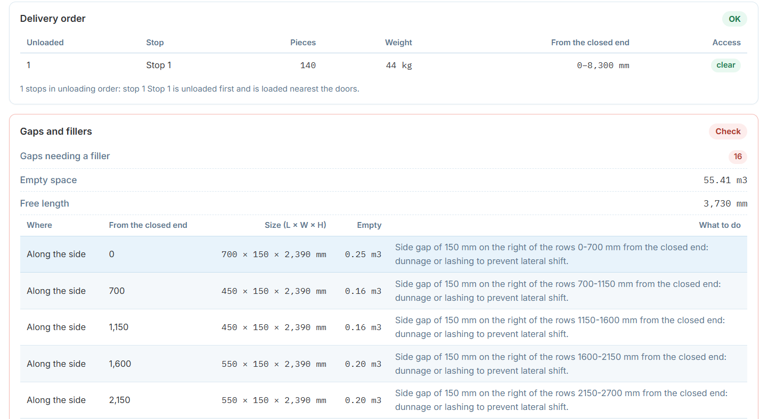
Task: Click the red 16 gaps count badge
Action: [x=738, y=157]
